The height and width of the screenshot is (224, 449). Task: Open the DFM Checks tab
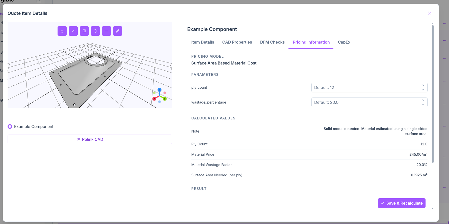[x=272, y=42]
